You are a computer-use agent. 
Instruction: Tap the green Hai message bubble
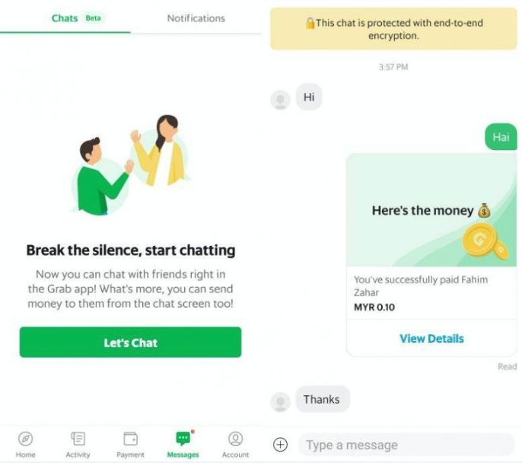point(501,137)
